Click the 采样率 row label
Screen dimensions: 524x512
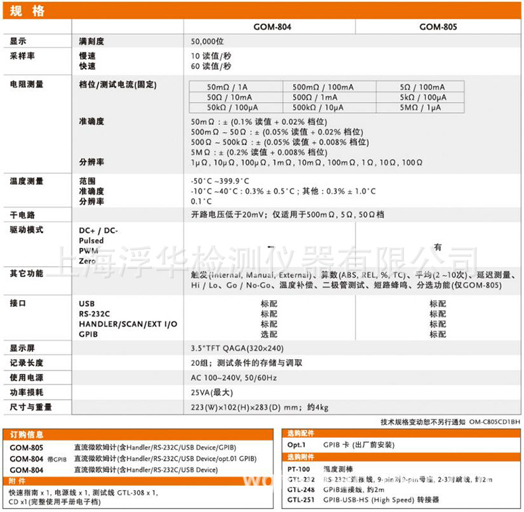point(22,56)
